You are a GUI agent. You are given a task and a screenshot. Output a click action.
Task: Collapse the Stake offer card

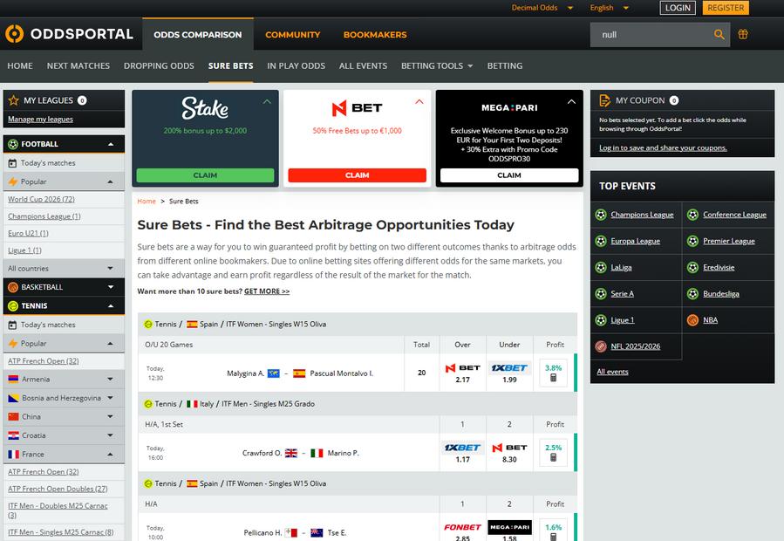click(x=268, y=101)
